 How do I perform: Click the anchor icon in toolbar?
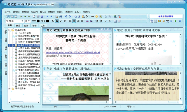pos(106,16)
